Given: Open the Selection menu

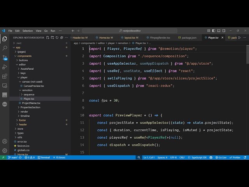Looking at the screenshot, I should (x=28, y=31).
